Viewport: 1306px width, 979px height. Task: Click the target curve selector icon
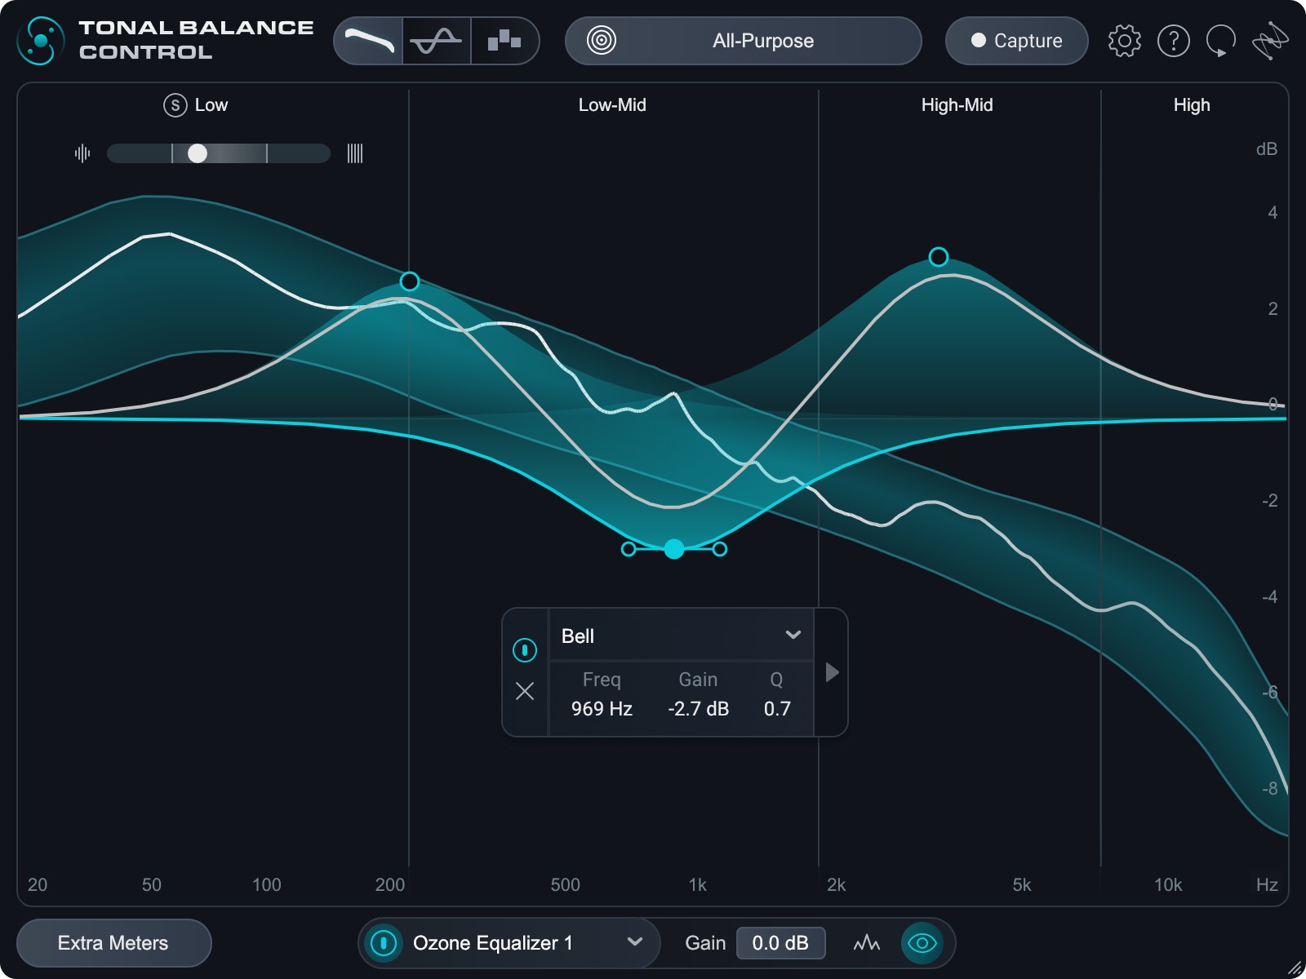(602, 41)
